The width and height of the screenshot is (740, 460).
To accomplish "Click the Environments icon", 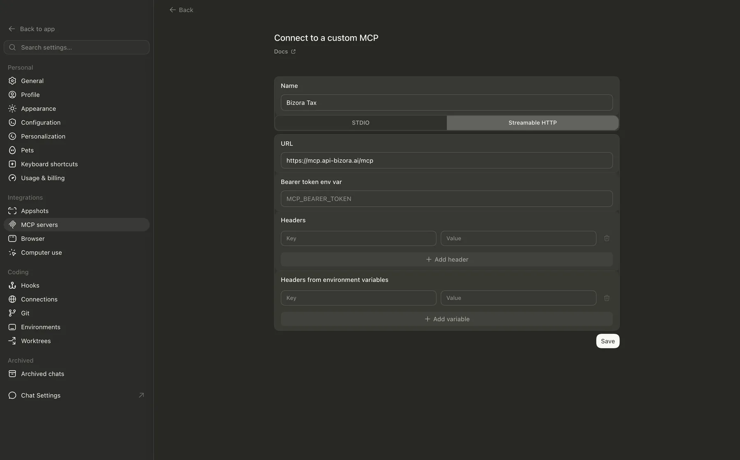I will click(x=12, y=327).
